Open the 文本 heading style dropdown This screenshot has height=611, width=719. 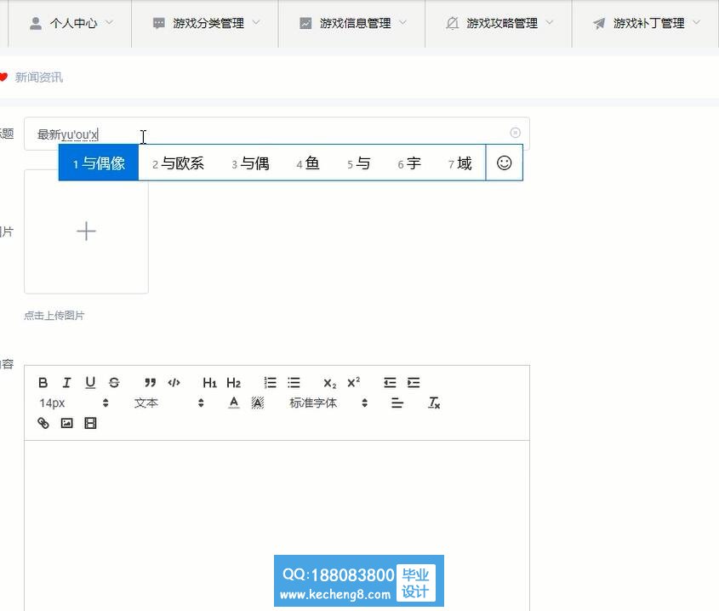click(x=168, y=403)
